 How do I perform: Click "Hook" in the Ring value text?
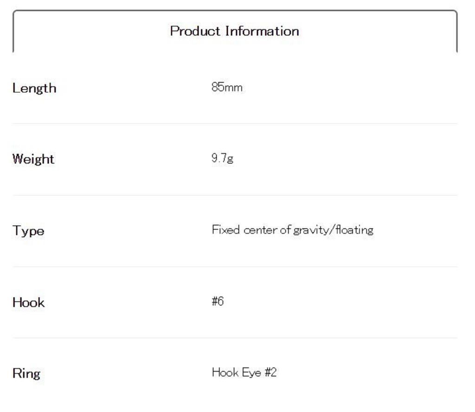pyautogui.click(x=225, y=373)
